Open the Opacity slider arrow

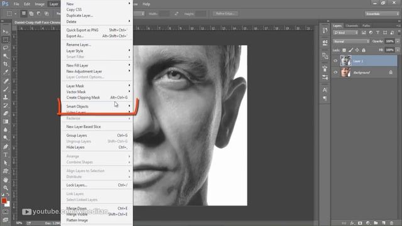coord(398,41)
